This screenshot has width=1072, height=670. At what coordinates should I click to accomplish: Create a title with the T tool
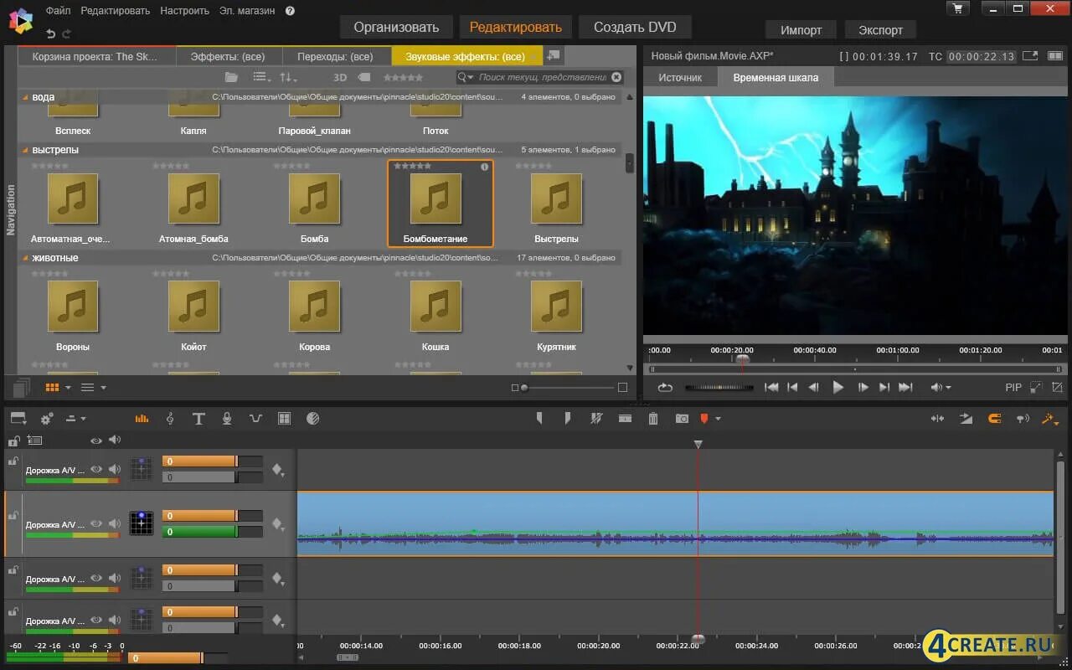tap(198, 419)
